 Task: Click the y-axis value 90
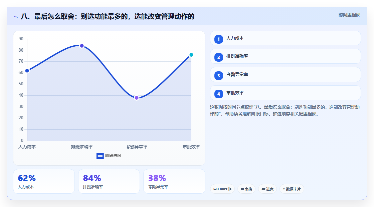click(21, 39)
